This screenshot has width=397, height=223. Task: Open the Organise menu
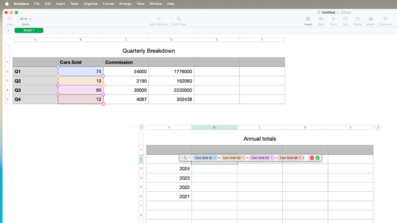[90, 4]
